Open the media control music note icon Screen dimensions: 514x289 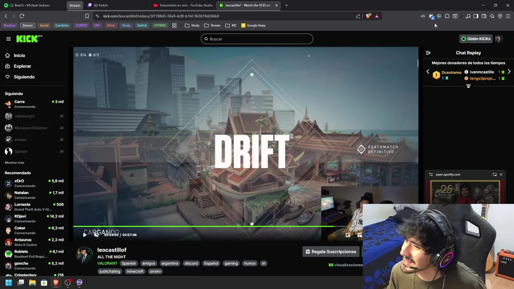(x=468, y=16)
